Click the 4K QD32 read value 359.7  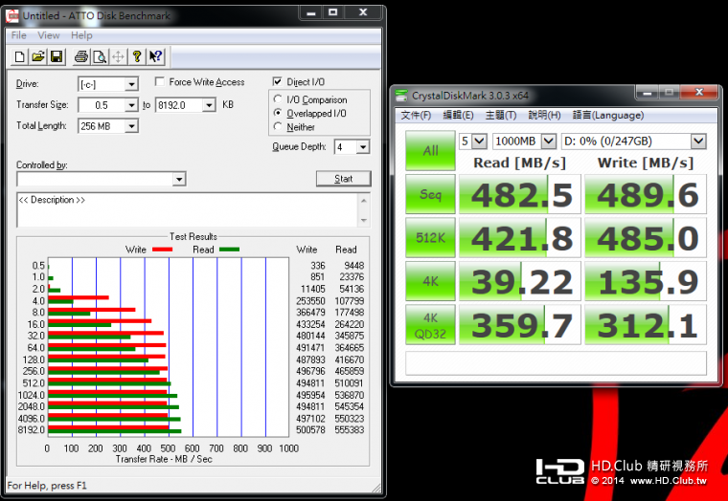pyautogui.click(x=520, y=325)
